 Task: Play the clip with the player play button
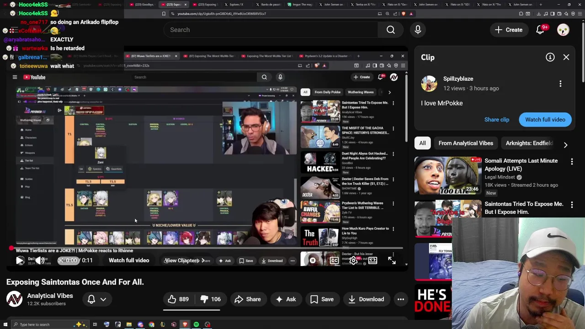point(20,260)
